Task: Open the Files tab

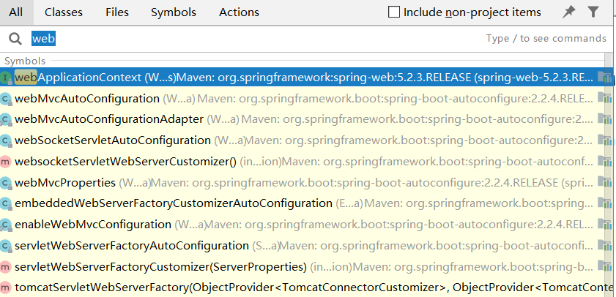Action: [x=117, y=12]
